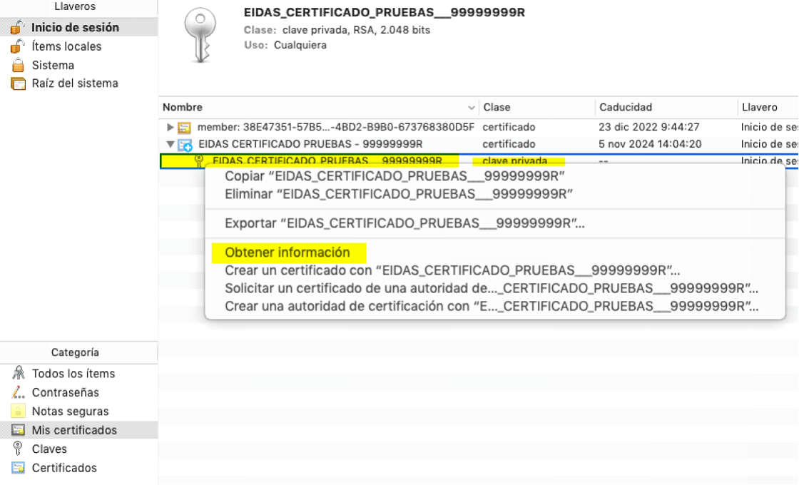Select Mis certificados category in sidebar
Screen dimensions: 799x485
coord(74,430)
